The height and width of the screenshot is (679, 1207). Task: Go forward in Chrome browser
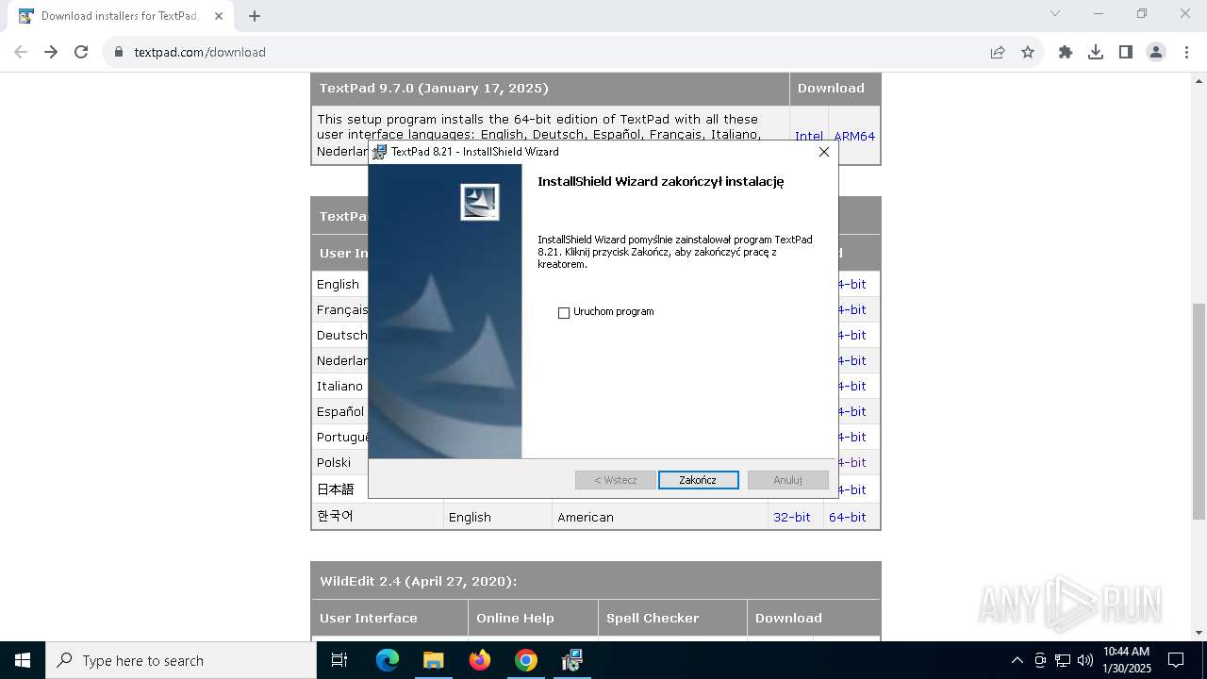[51, 52]
